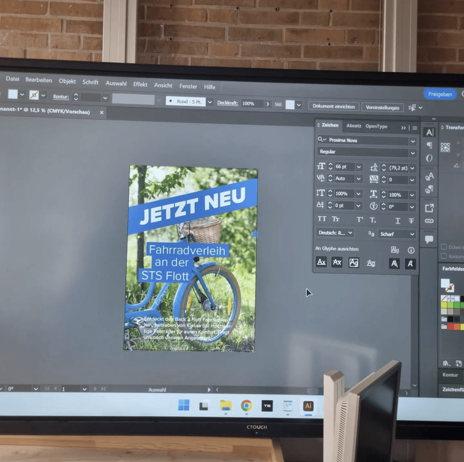Expand the Proxima Nova font family dropdown
Viewport: 464px width, 462px height.
click(x=413, y=141)
